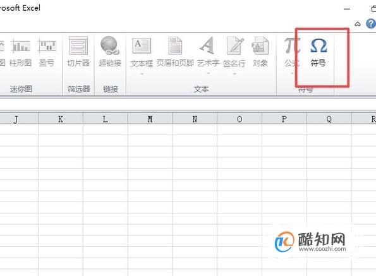
Task: Insert an equation with the pi 公式 icon
Action: coord(292,52)
